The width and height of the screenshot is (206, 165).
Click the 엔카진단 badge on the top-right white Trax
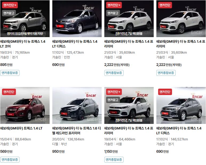tap(165, 5)
